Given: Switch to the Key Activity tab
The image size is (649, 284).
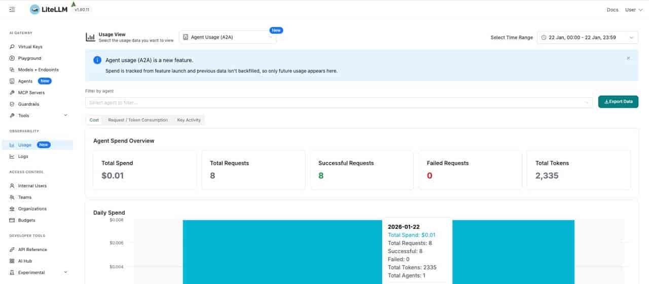Looking at the screenshot, I should (x=189, y=120).
